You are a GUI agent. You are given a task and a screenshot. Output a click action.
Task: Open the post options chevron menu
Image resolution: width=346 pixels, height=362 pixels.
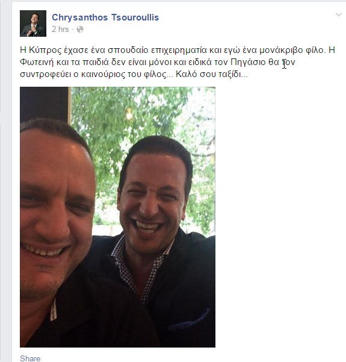[338, 15]
